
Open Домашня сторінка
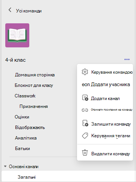[35, 75]
